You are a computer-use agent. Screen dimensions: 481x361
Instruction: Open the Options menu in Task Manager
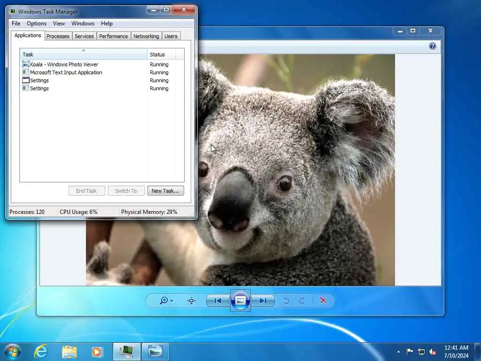37,24
